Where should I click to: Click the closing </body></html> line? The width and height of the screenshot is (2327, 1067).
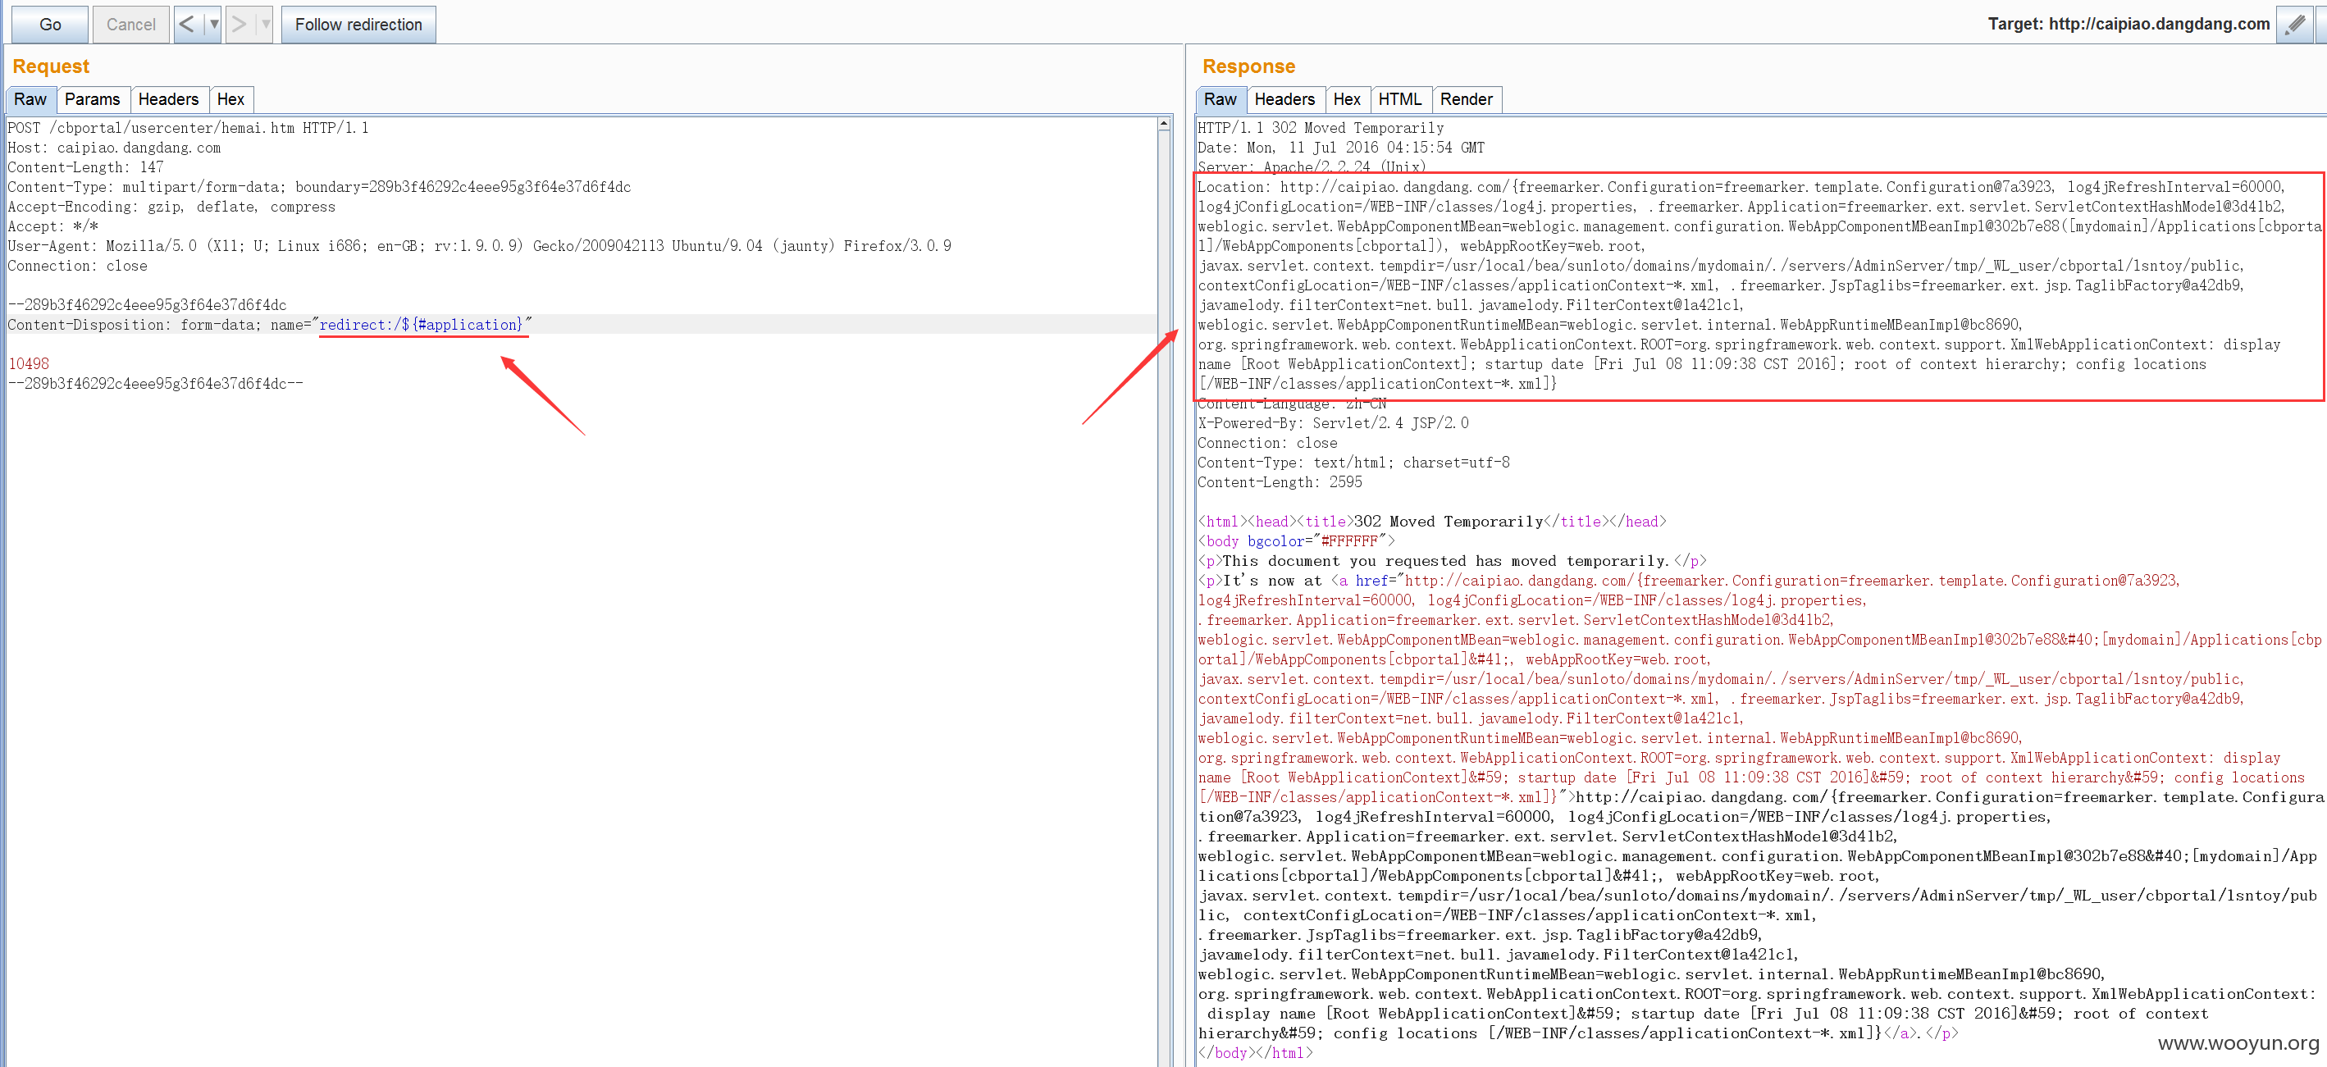(x=1256, y=1052)
